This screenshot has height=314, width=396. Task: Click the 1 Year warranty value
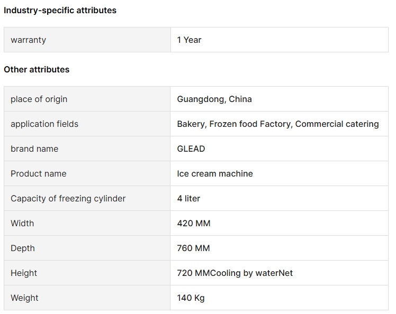click(189, 40)
